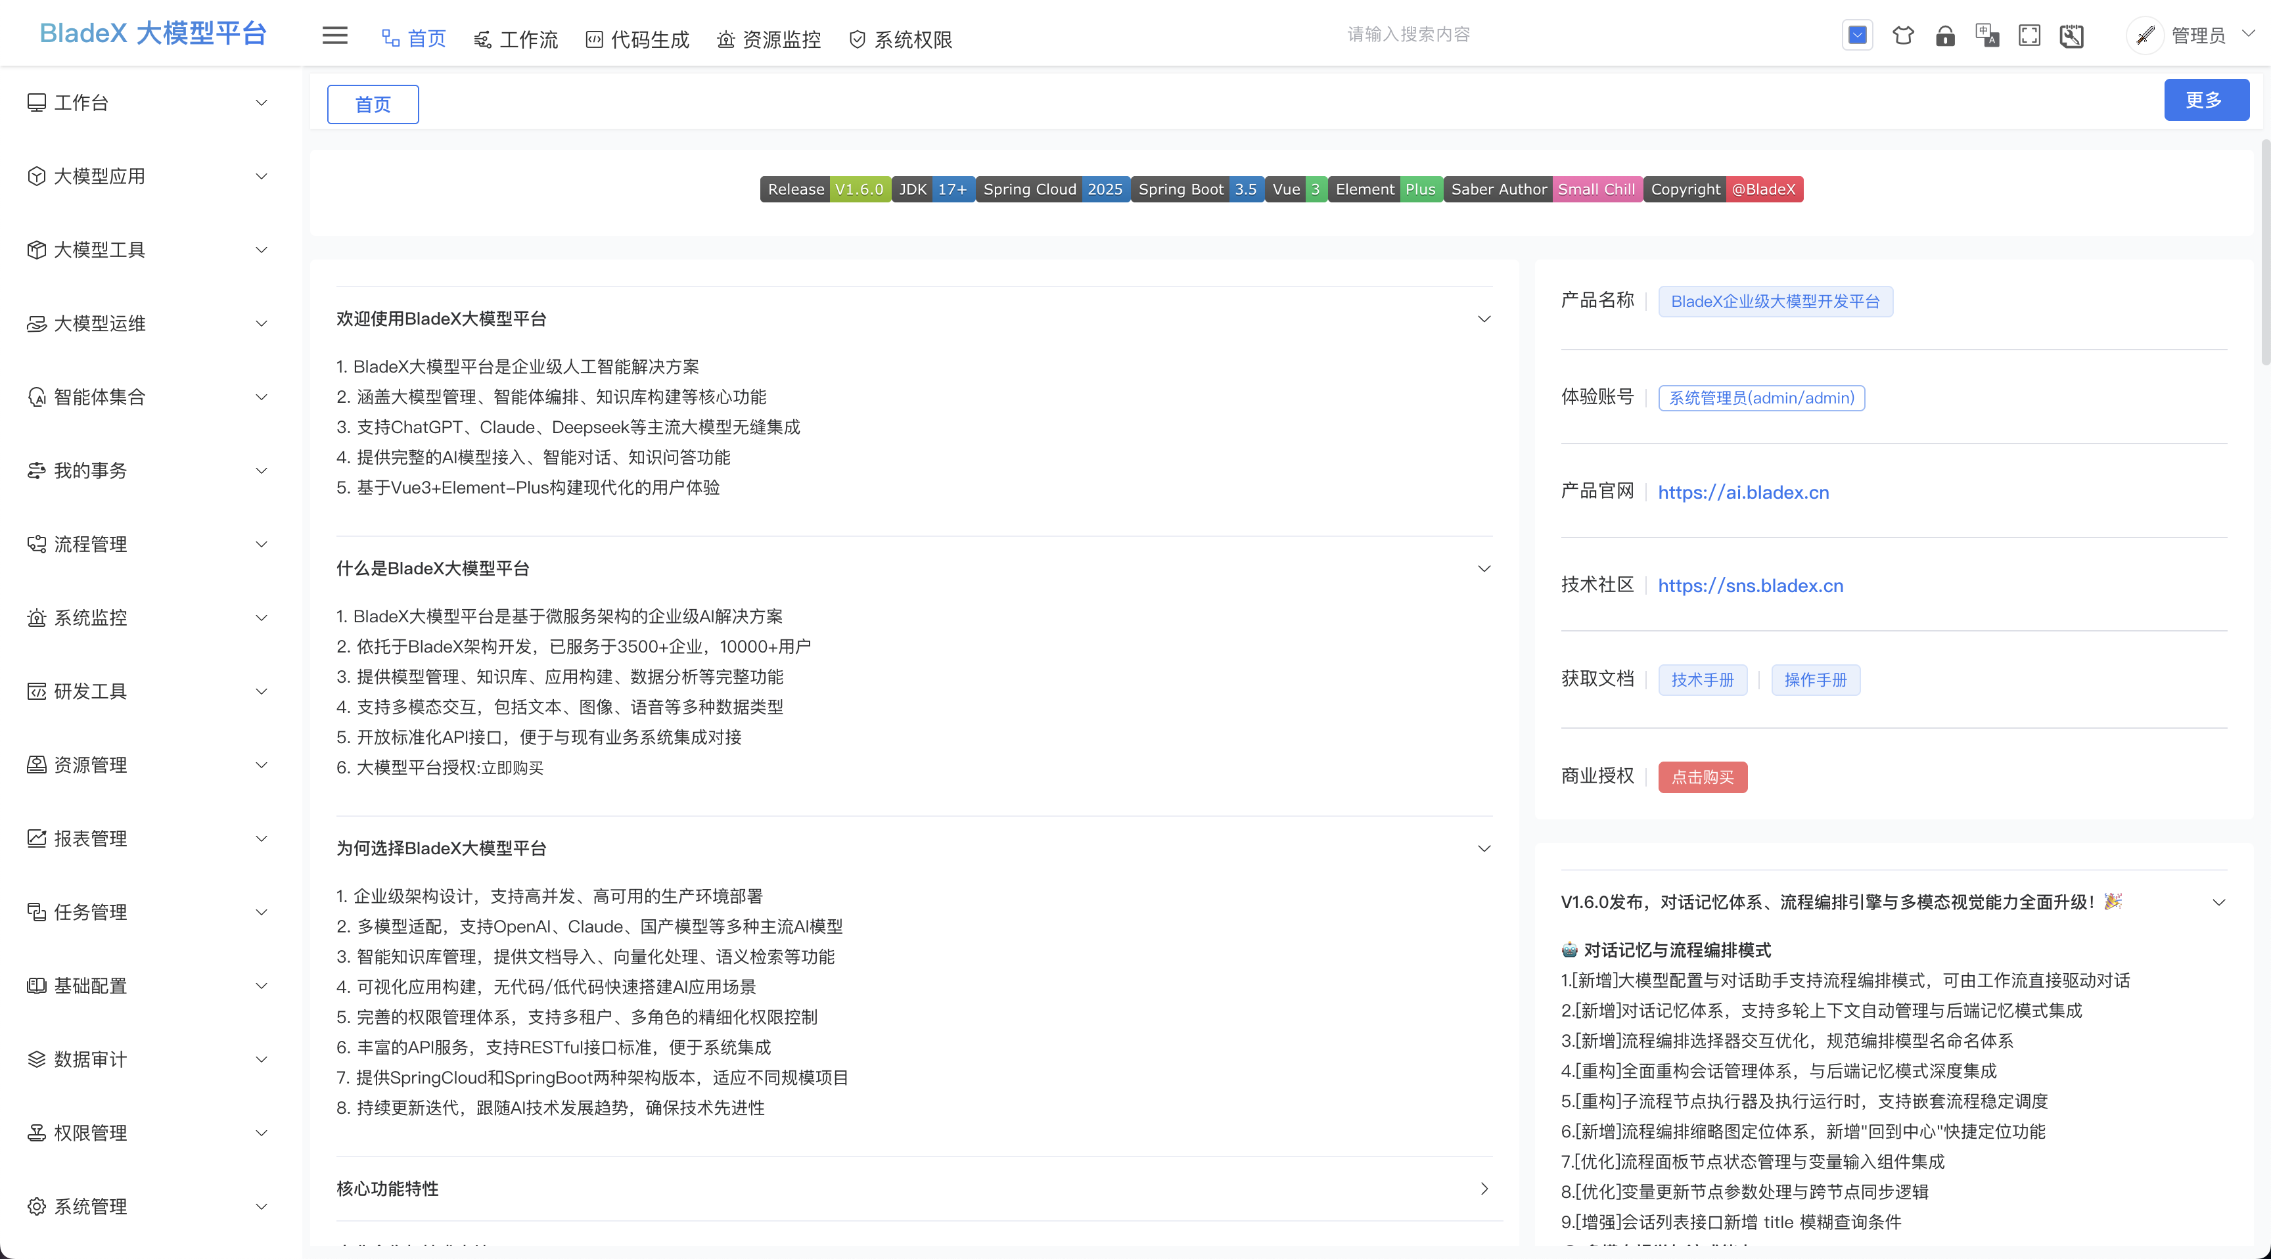This screenshot has height=1259, width=2271.
Task: Click the Copyright @BladeX badge
Action: 1723,189
